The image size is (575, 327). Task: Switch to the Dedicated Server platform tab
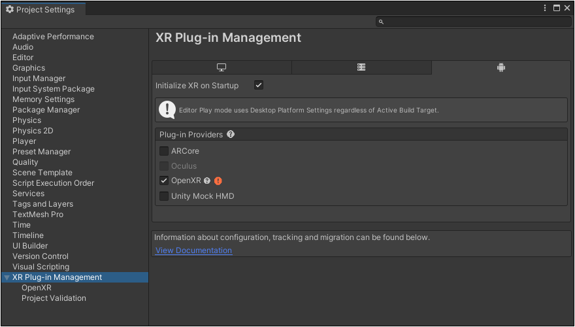pos(361,67)
